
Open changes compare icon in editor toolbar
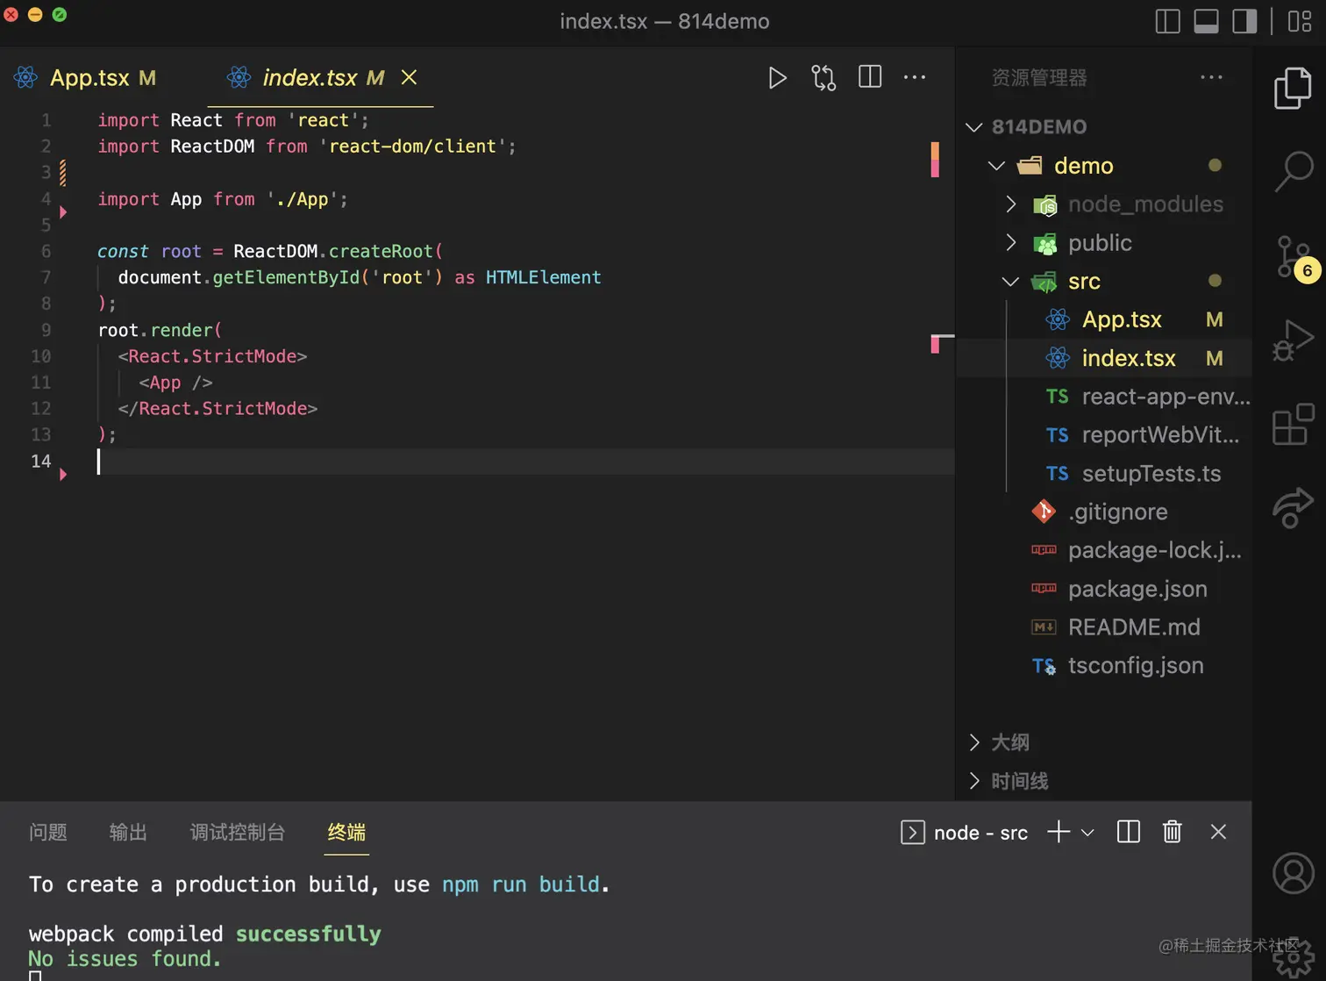823,78
